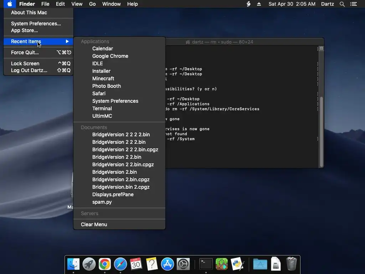The height and width of the screenshot is (274, 365).
Task: Click the eject icon in menu bar
Action: pyautogui.click(x=259, y=4)
